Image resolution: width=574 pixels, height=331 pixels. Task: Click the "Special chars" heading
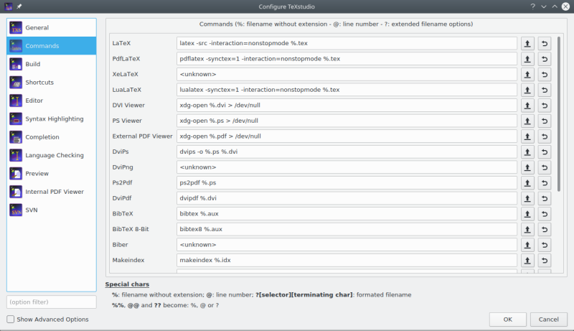[x=127, y=284]
